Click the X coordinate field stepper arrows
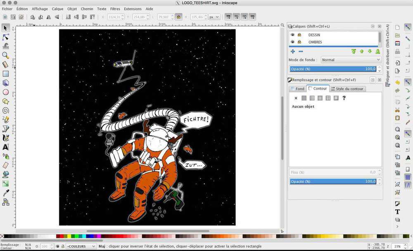 pos(123,17)
